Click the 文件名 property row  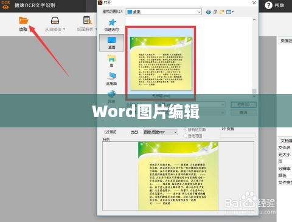(x=284, y=147)
